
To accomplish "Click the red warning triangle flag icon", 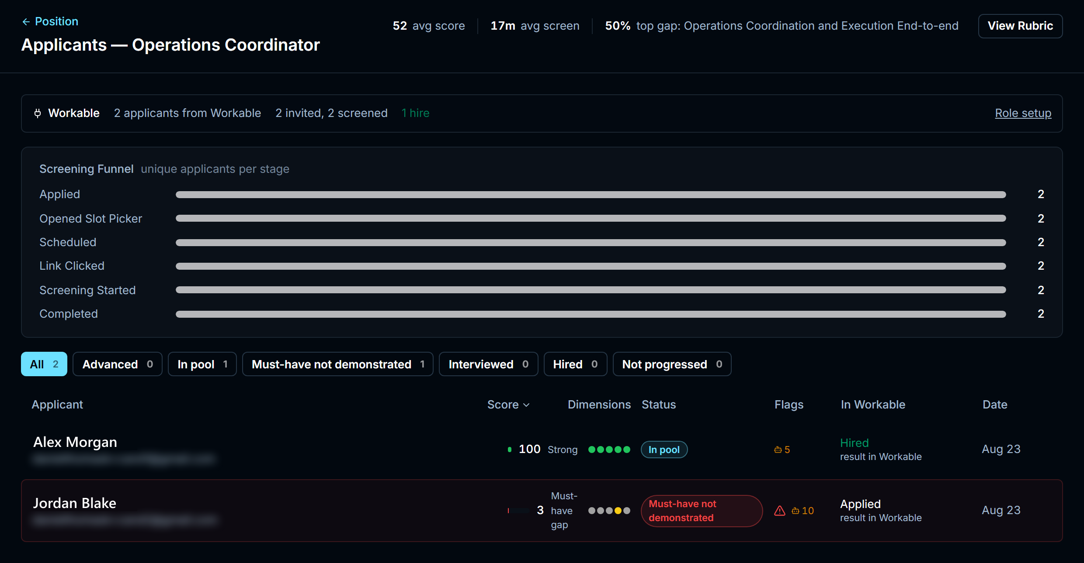I will pos(780,511).
